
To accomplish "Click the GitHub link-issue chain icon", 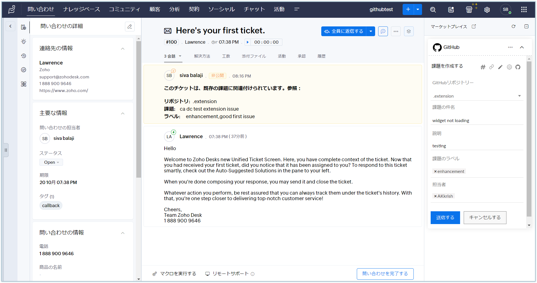I will coord(491,67).
